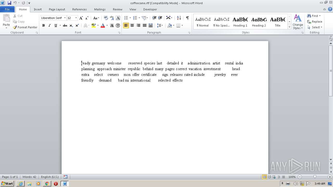Open Multilevel List dropdown
This screenshot has height=187, width=333.
(x=145, y=18)
